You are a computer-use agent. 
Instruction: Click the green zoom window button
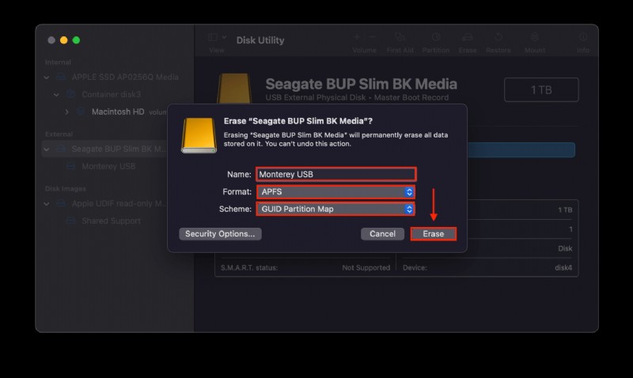coord(76,40)
